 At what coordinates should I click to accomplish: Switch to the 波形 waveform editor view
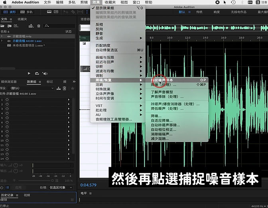10,12
